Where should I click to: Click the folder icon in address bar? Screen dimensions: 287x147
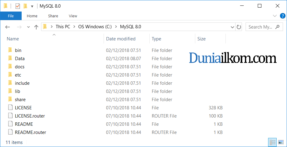click(45, 27)
